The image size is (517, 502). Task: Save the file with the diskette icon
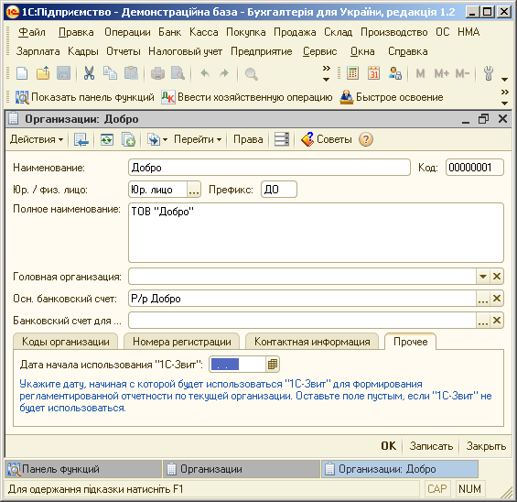64,73
